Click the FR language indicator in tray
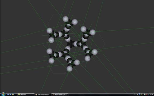This screenshot has width=154, height=96. click(x=134, y=94)
